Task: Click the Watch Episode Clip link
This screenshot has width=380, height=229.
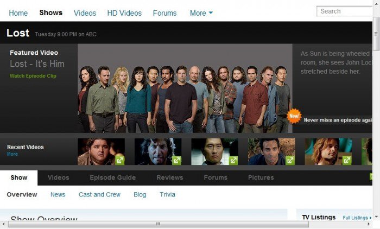Action: pyautogui.click(x=33, y=76)
